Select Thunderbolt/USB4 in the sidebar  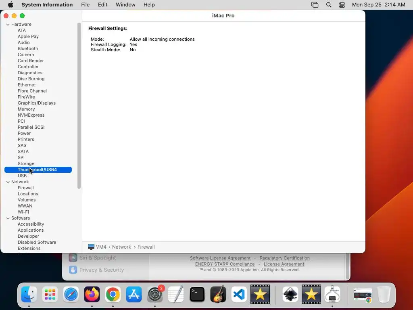(x=38, y=170)
